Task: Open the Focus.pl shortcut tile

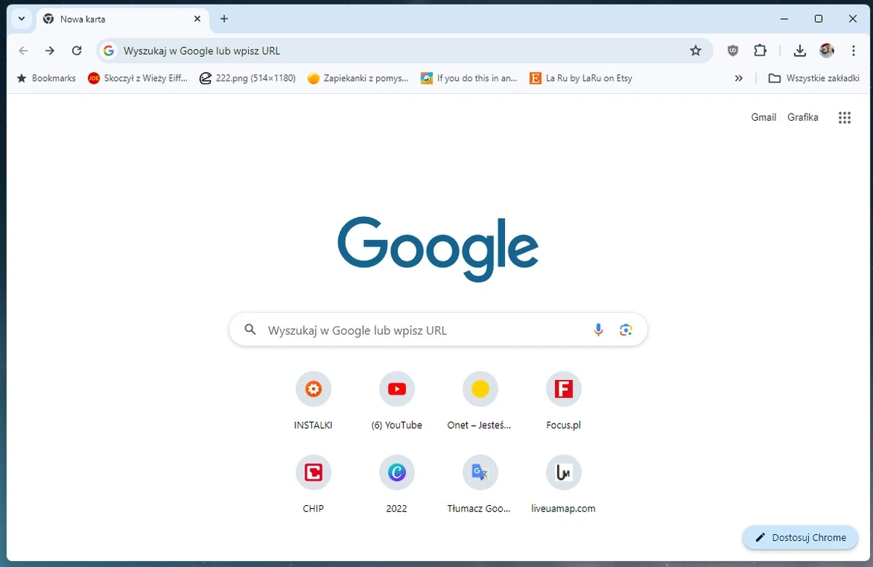Action: [564, 400]
